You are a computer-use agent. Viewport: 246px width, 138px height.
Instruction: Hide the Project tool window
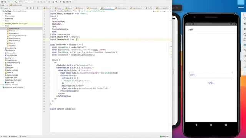41,8
